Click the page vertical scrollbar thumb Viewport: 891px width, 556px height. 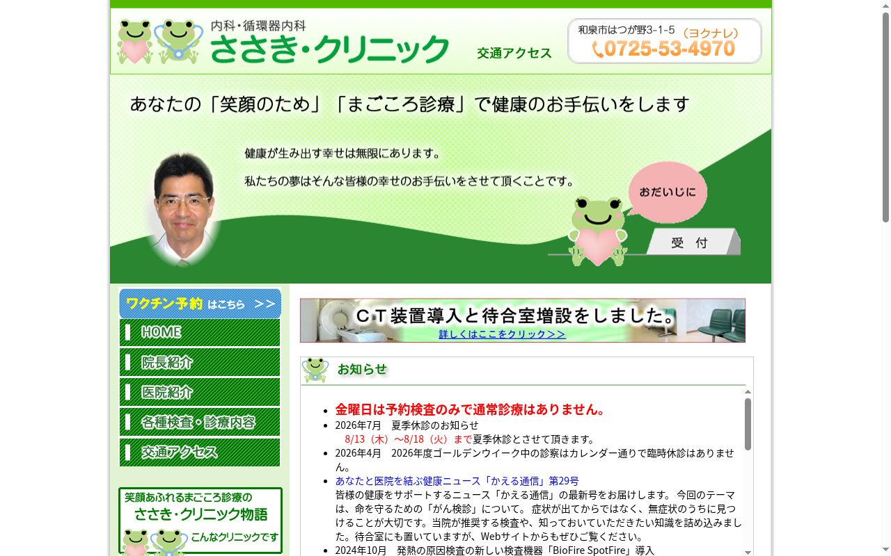pos(885,117)
